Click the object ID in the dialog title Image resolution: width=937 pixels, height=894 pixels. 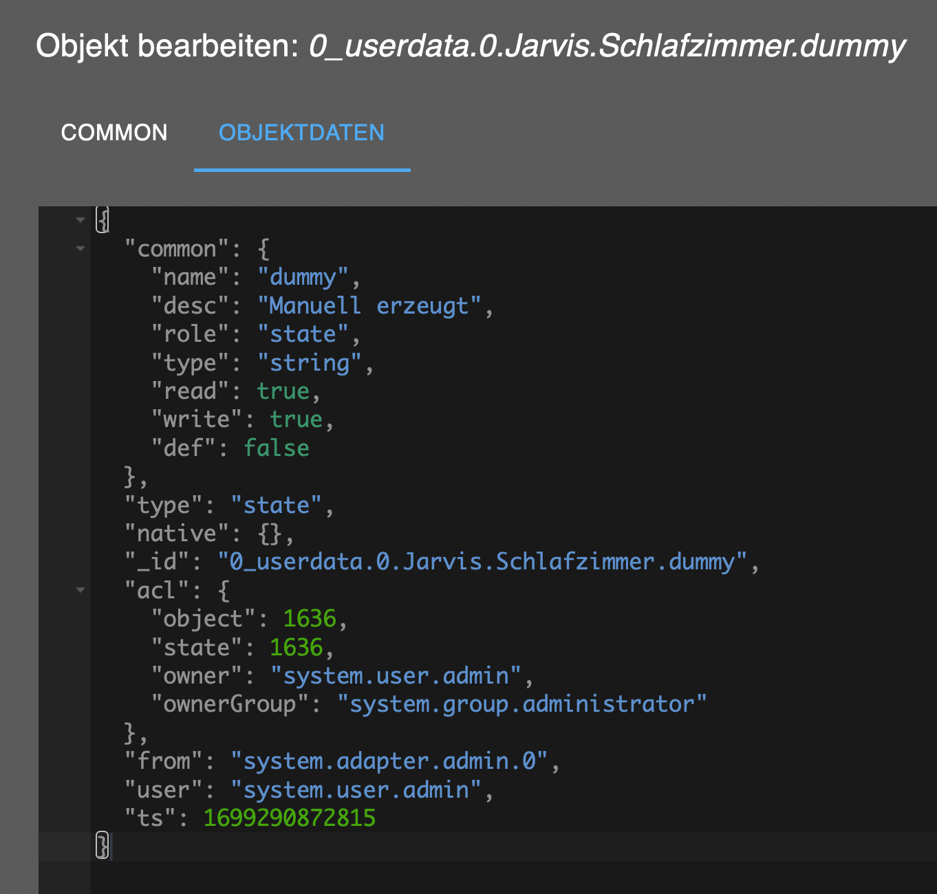point(607,46)
